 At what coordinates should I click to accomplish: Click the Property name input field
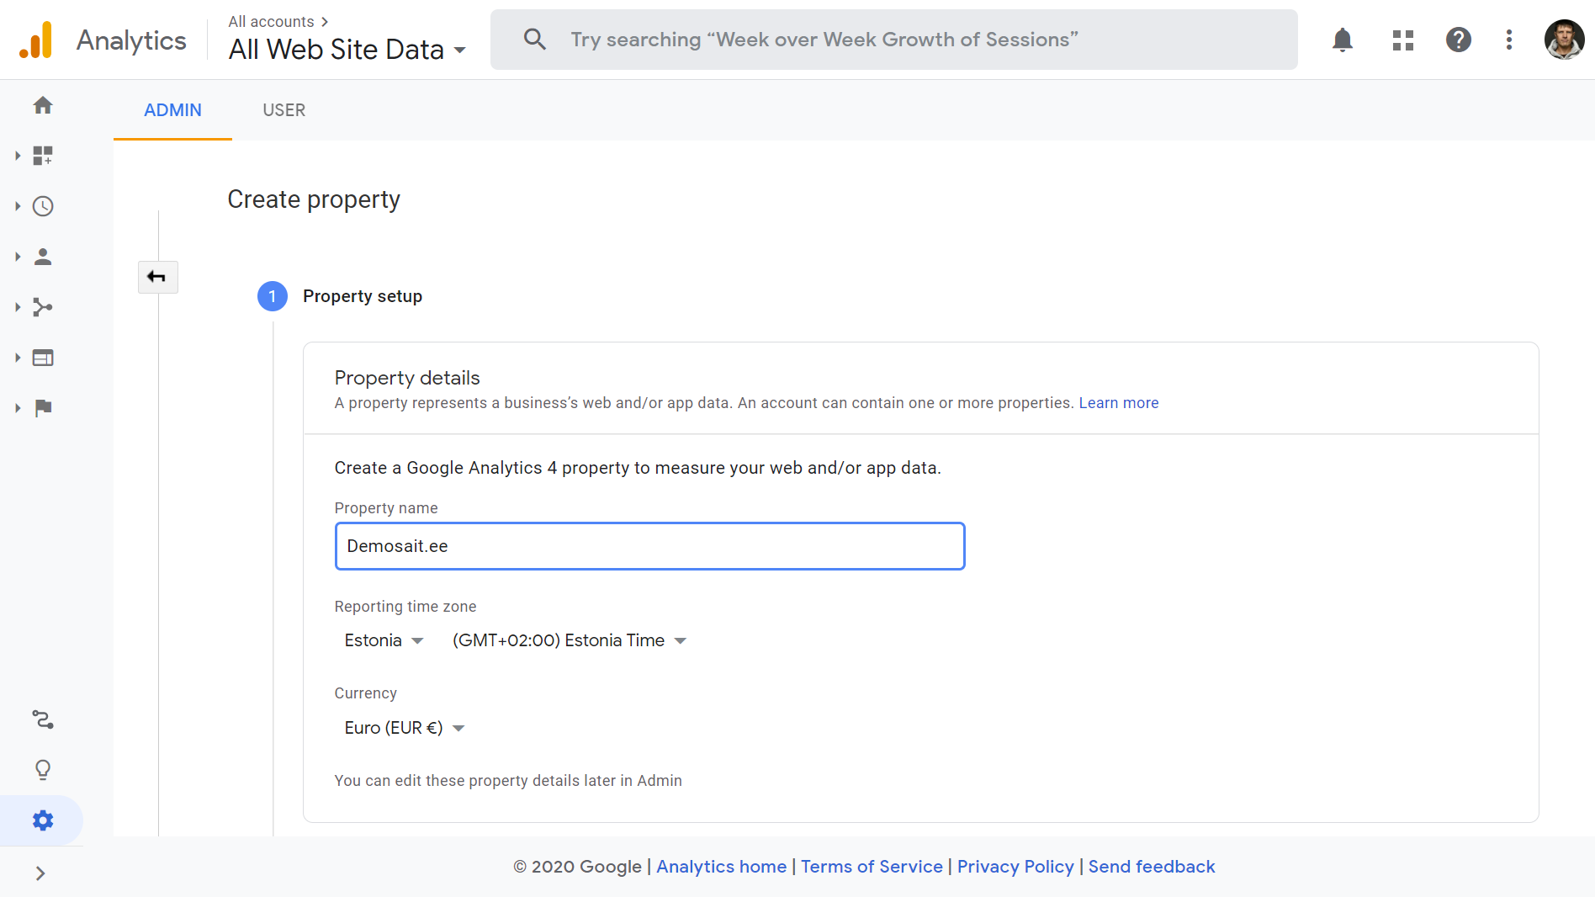tap(649, 546)
